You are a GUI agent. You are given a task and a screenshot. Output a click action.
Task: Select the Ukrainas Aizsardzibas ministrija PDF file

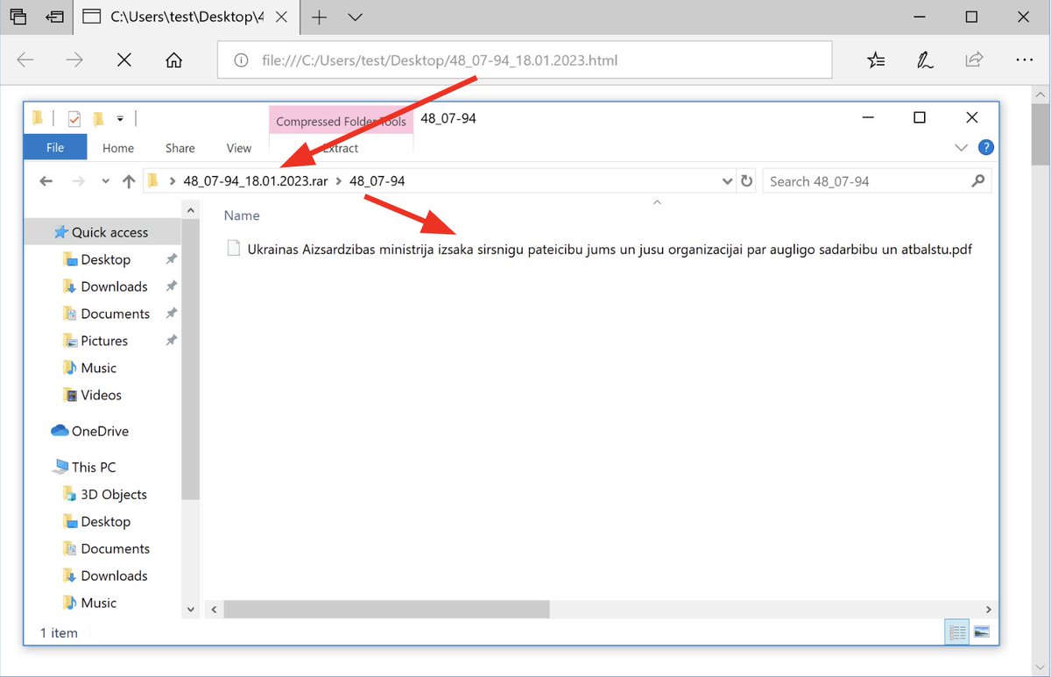pyautogui.click(x=599, y=249)
